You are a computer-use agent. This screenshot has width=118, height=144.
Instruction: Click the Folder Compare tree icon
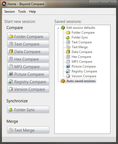pyautogui.click(x=68, y=33)
